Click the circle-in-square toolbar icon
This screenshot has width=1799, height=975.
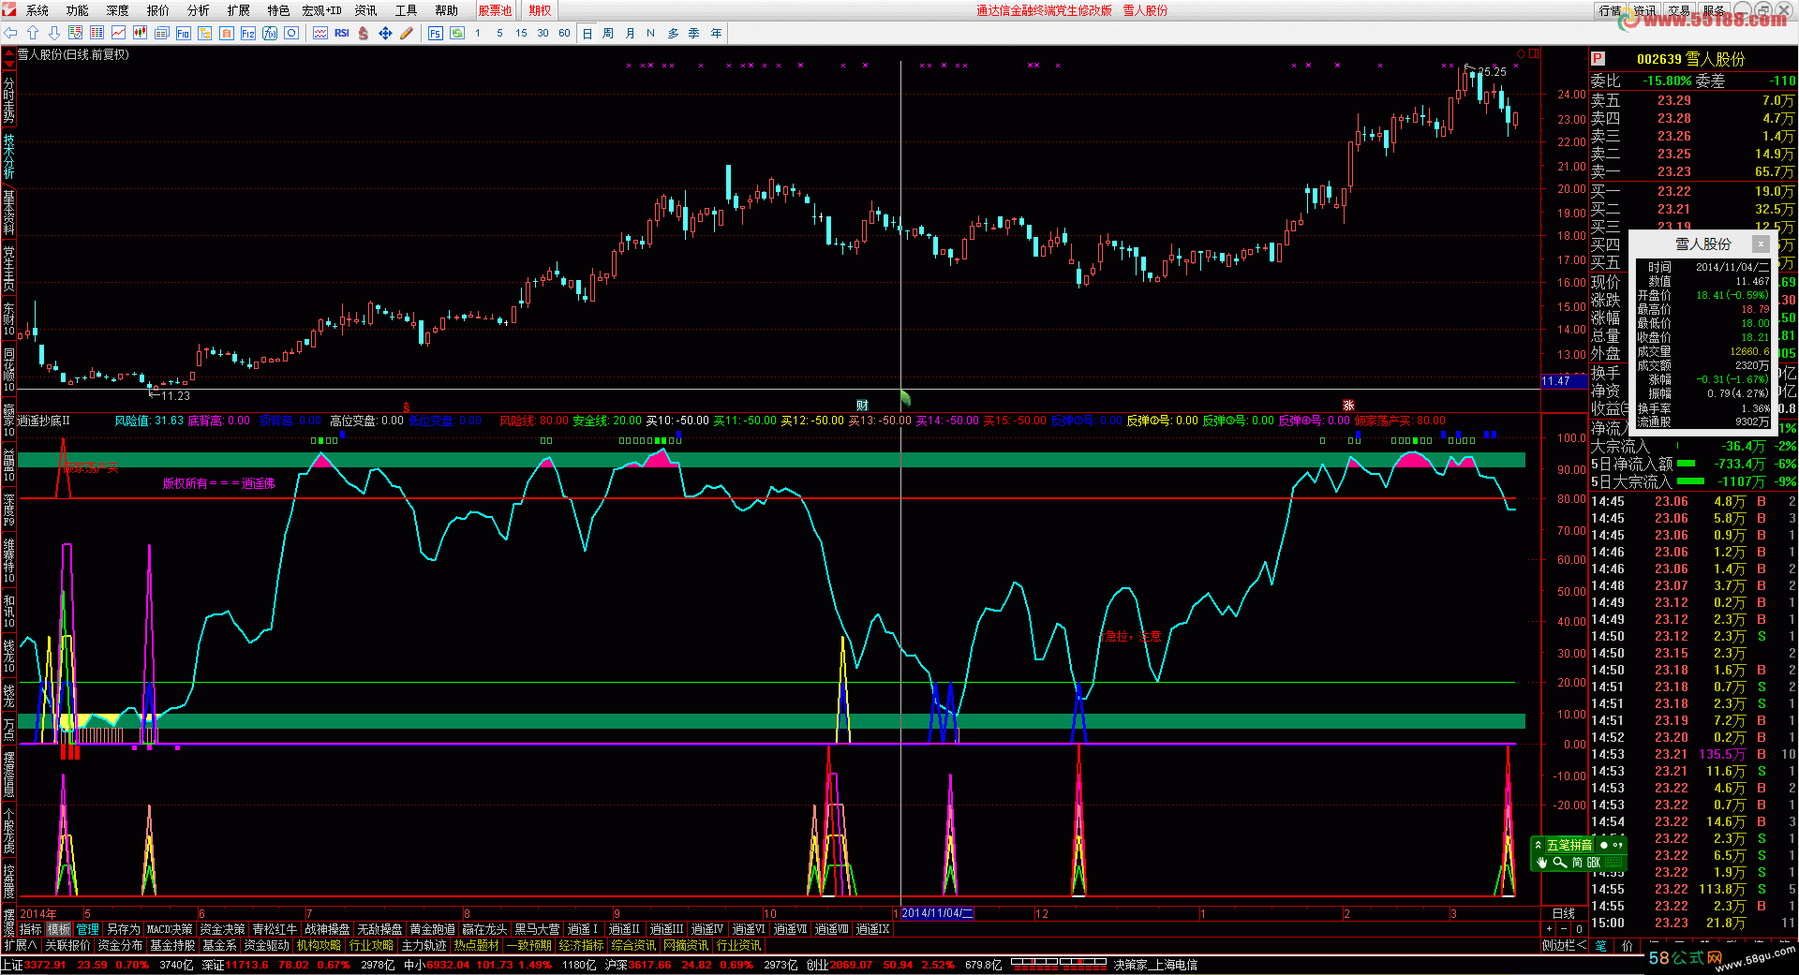click(291, 33)
